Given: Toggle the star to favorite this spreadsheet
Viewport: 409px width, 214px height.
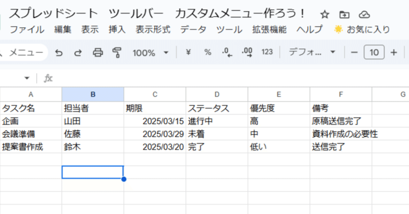Looking at the screenshot, I should click(x=325, y=14).
